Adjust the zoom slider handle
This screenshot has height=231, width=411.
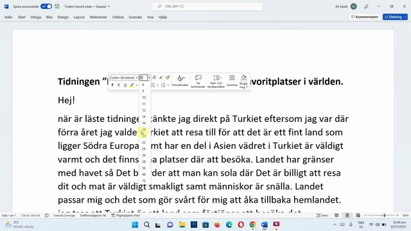pos(385,216)
